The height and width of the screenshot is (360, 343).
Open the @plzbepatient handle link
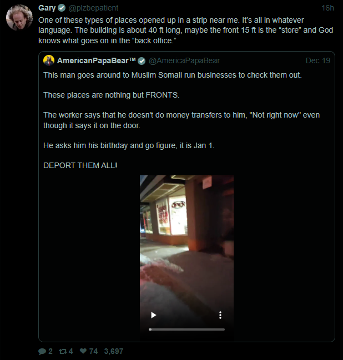93,8
